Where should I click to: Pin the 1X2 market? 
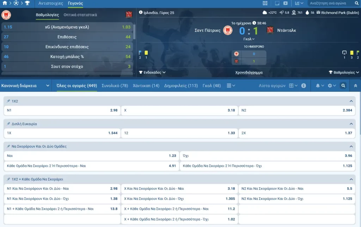pos(8,101)
